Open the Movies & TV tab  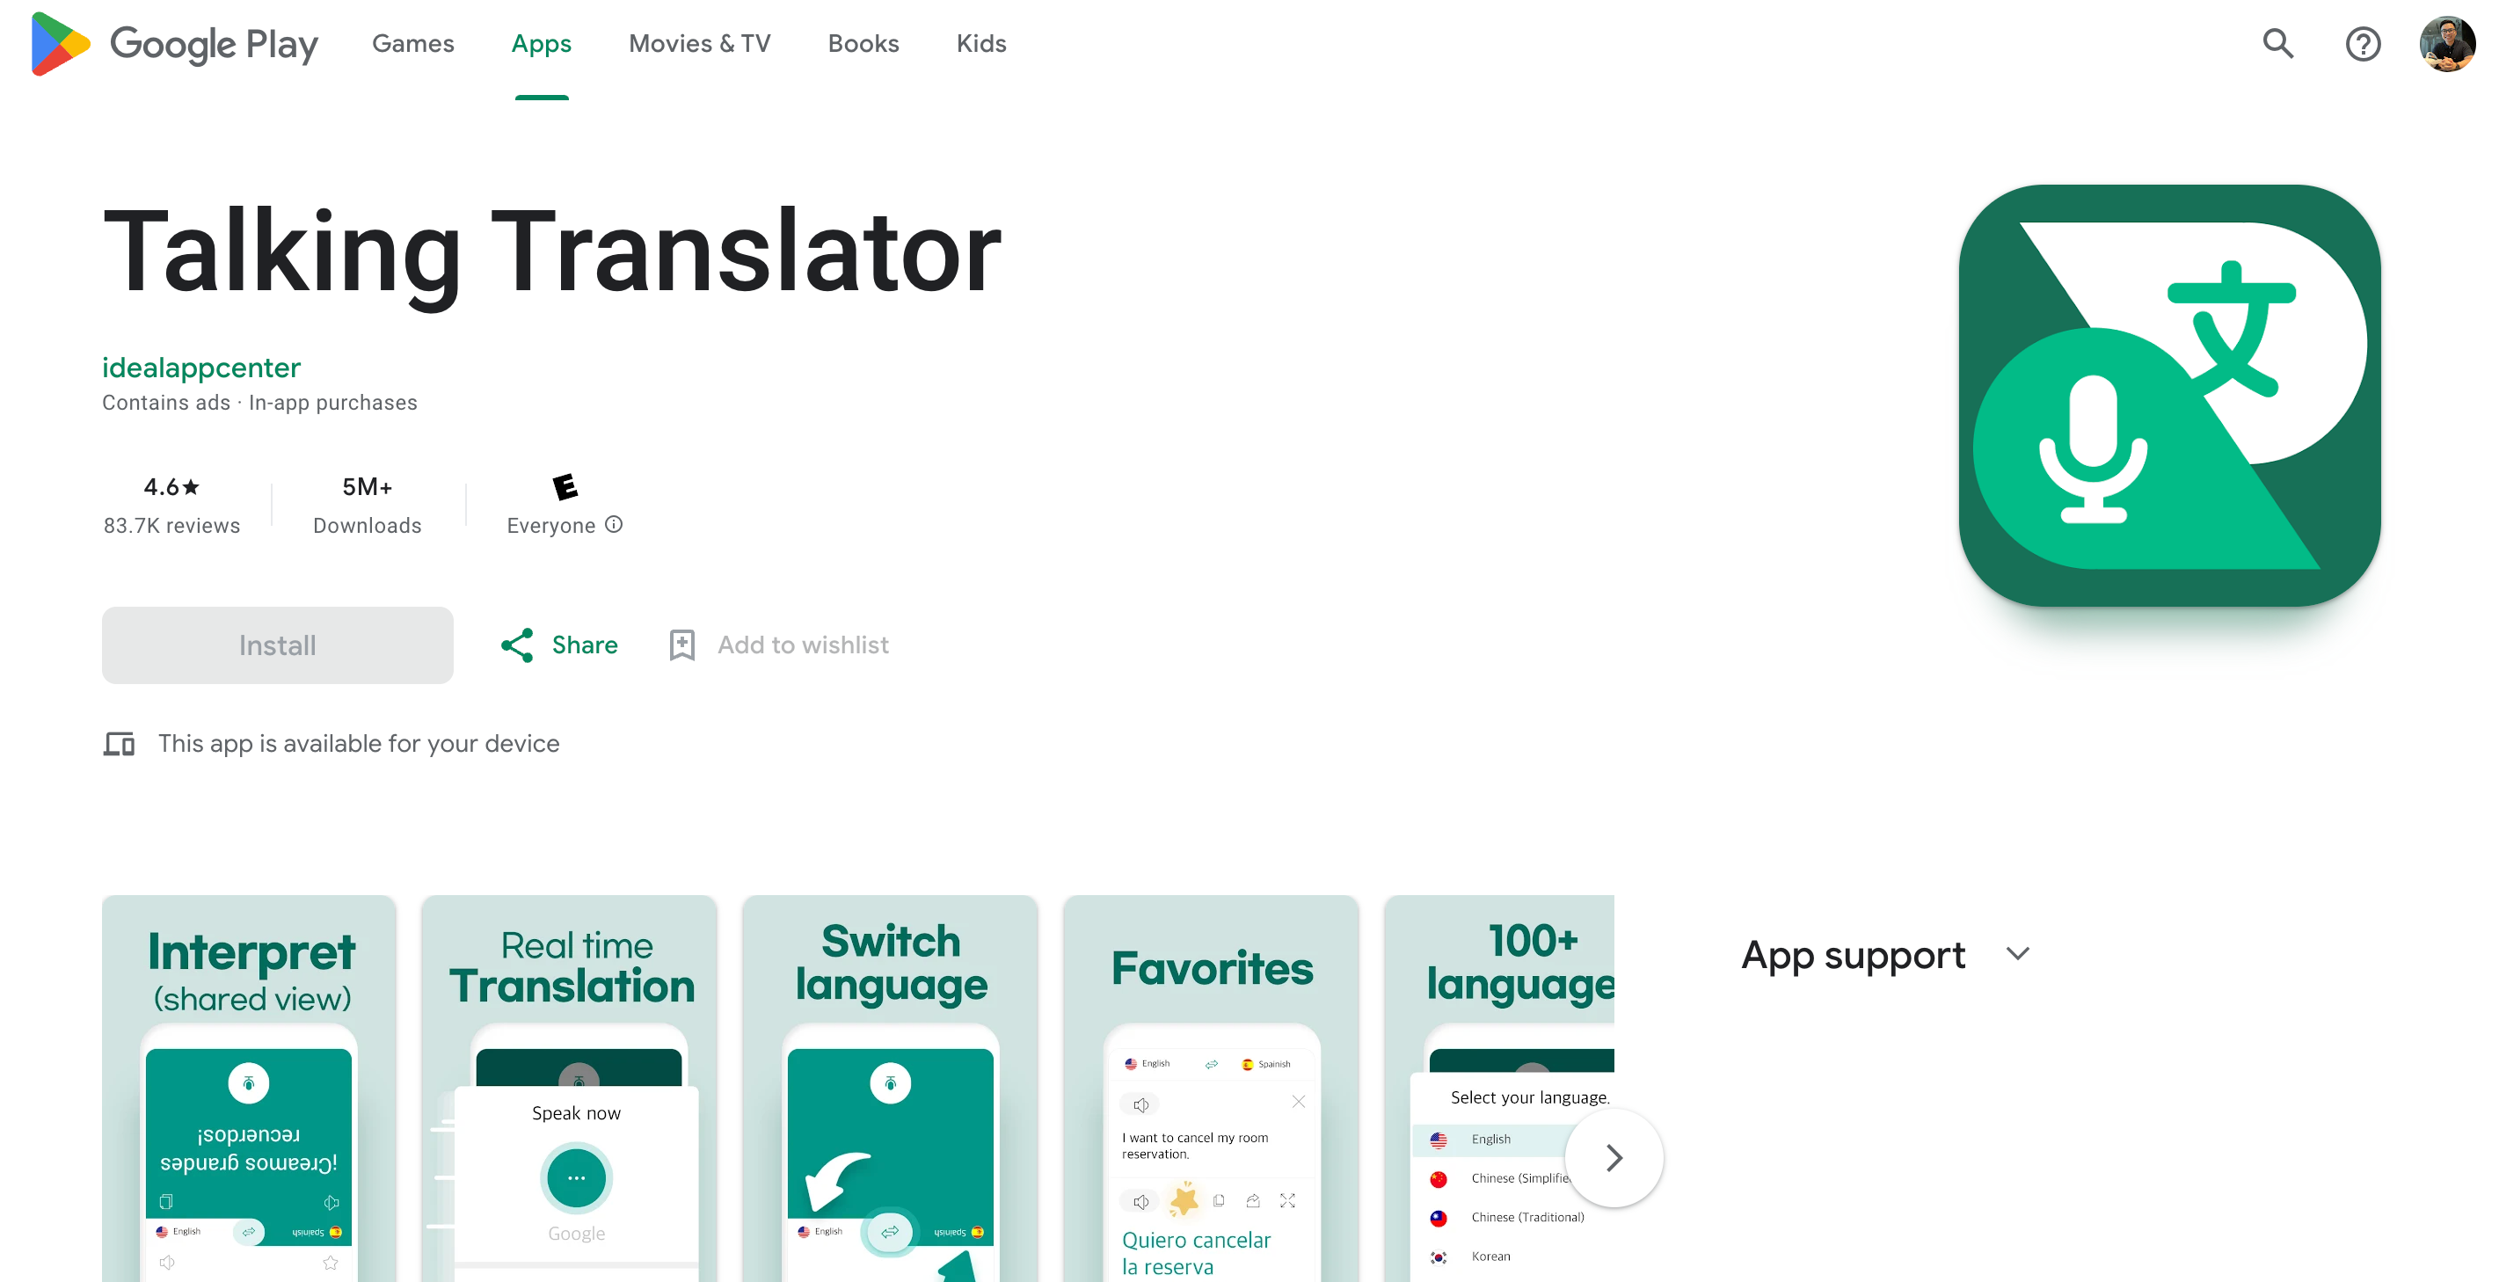click(x=699, y=44)
